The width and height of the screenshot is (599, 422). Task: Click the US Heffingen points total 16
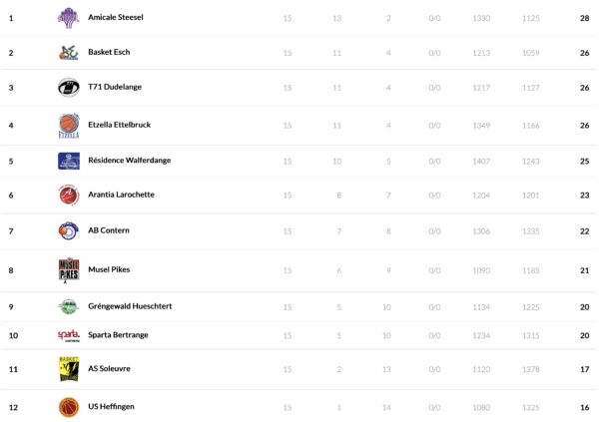(x=584, y=407)
